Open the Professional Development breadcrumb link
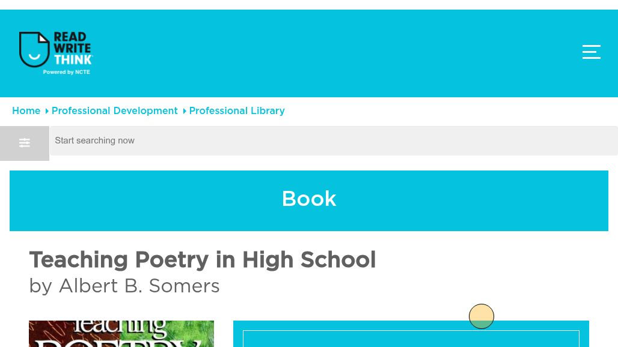618x347 pixels. 115,111
